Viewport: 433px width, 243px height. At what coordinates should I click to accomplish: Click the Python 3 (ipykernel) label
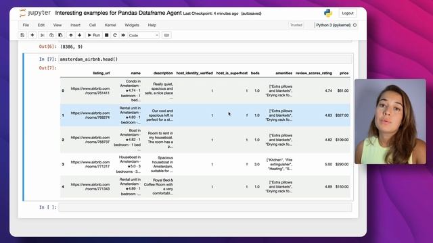click(x=334, y=25)
